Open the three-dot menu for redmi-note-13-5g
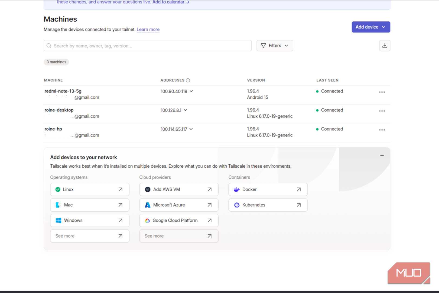Screen dimensions: 439x293 [382, 92]
